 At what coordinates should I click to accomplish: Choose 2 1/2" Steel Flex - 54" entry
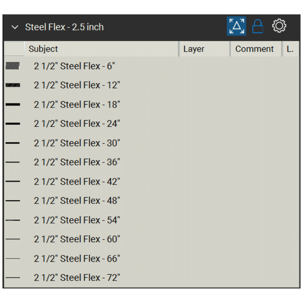[x=77, y=220]
